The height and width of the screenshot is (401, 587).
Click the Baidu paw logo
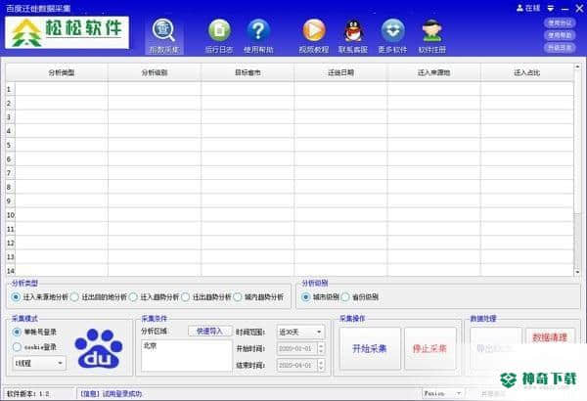click(x=99, y=348)
